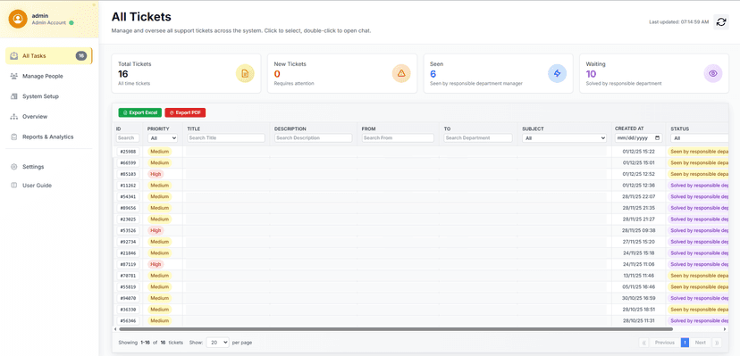Click the Previous pagination button
Screen dimensions: 740x356
pos(665,343)
